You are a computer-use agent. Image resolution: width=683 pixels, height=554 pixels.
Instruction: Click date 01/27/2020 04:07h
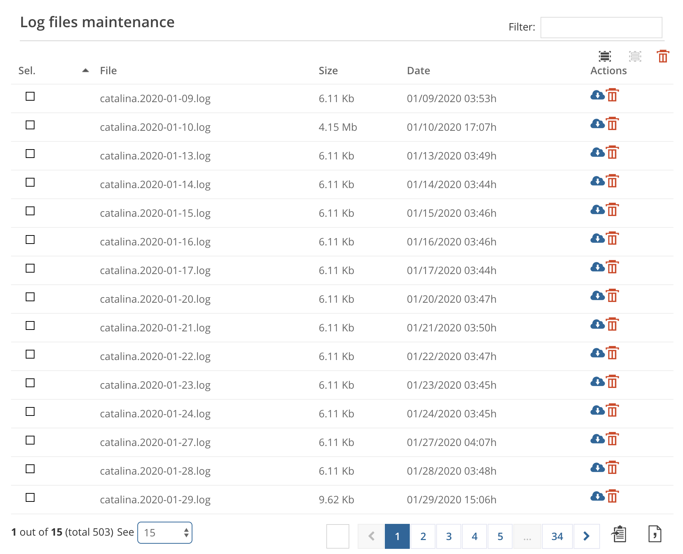point(452,442)
